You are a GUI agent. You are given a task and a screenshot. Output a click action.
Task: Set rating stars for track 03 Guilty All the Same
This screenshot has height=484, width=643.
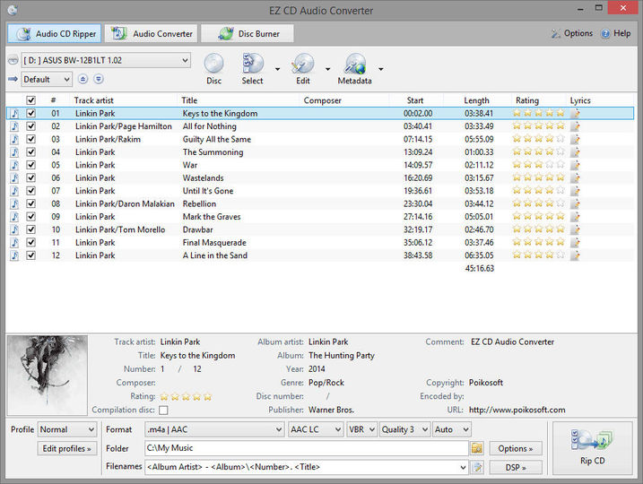pyautogui.click(x=539, y=139)
